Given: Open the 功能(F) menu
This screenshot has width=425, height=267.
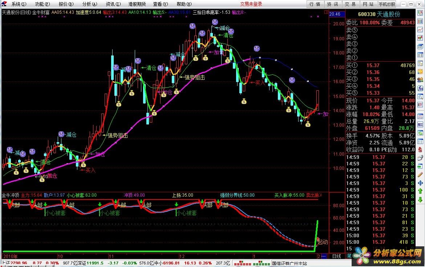Looking at the screenshot, I should [x=42, y=4].
